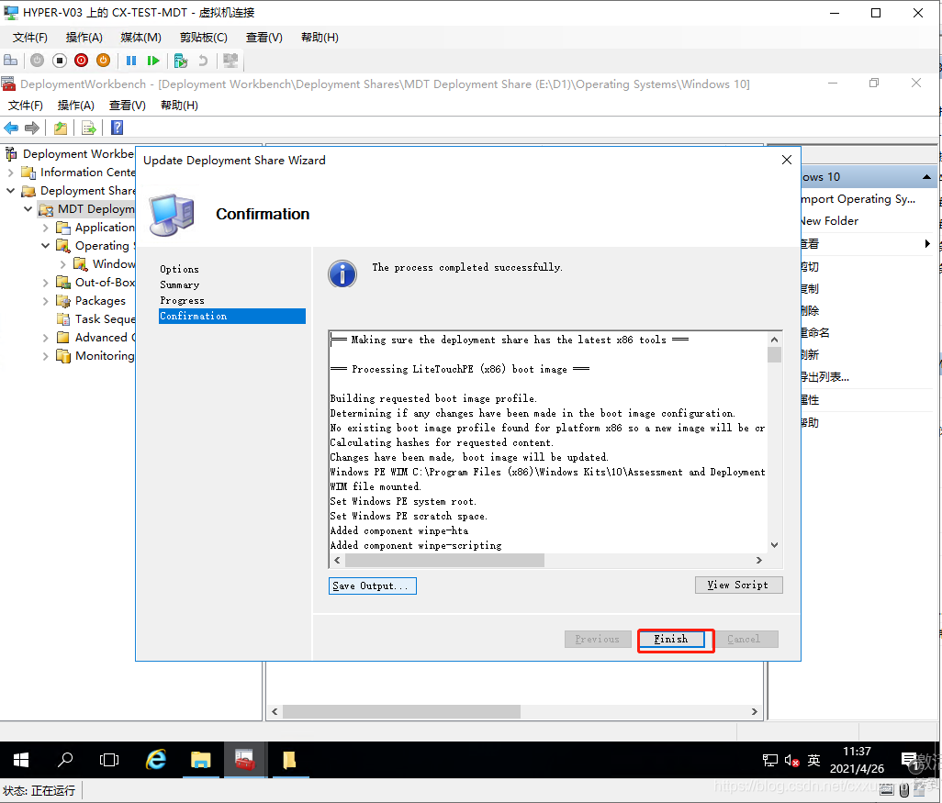The width and height of the screenshot is (942, 803).
Task: Expand the Advanced Configuration node
Action: point(46,338)
